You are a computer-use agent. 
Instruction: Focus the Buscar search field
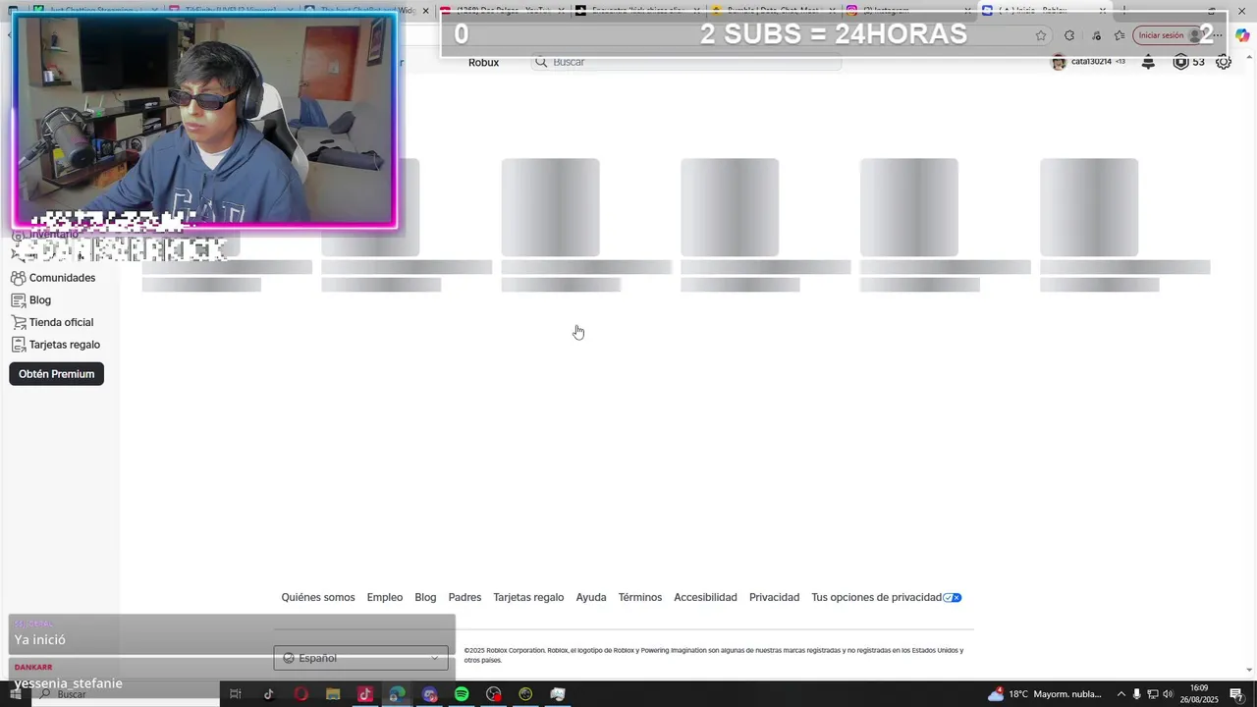tap(686, 62)
